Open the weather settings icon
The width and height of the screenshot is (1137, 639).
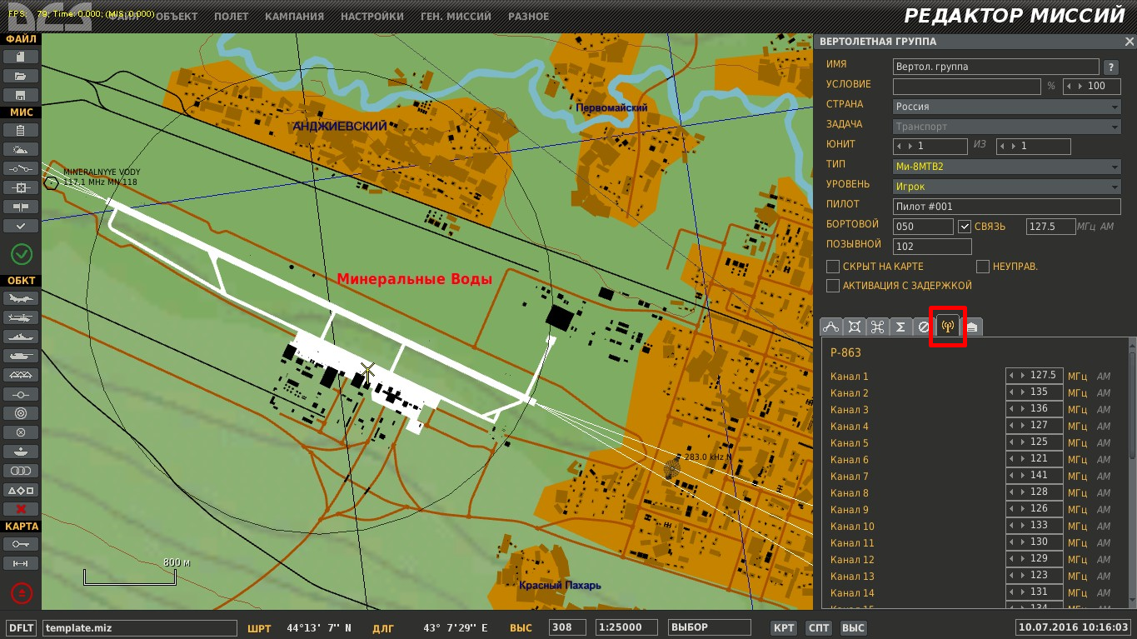coord(21,149)
